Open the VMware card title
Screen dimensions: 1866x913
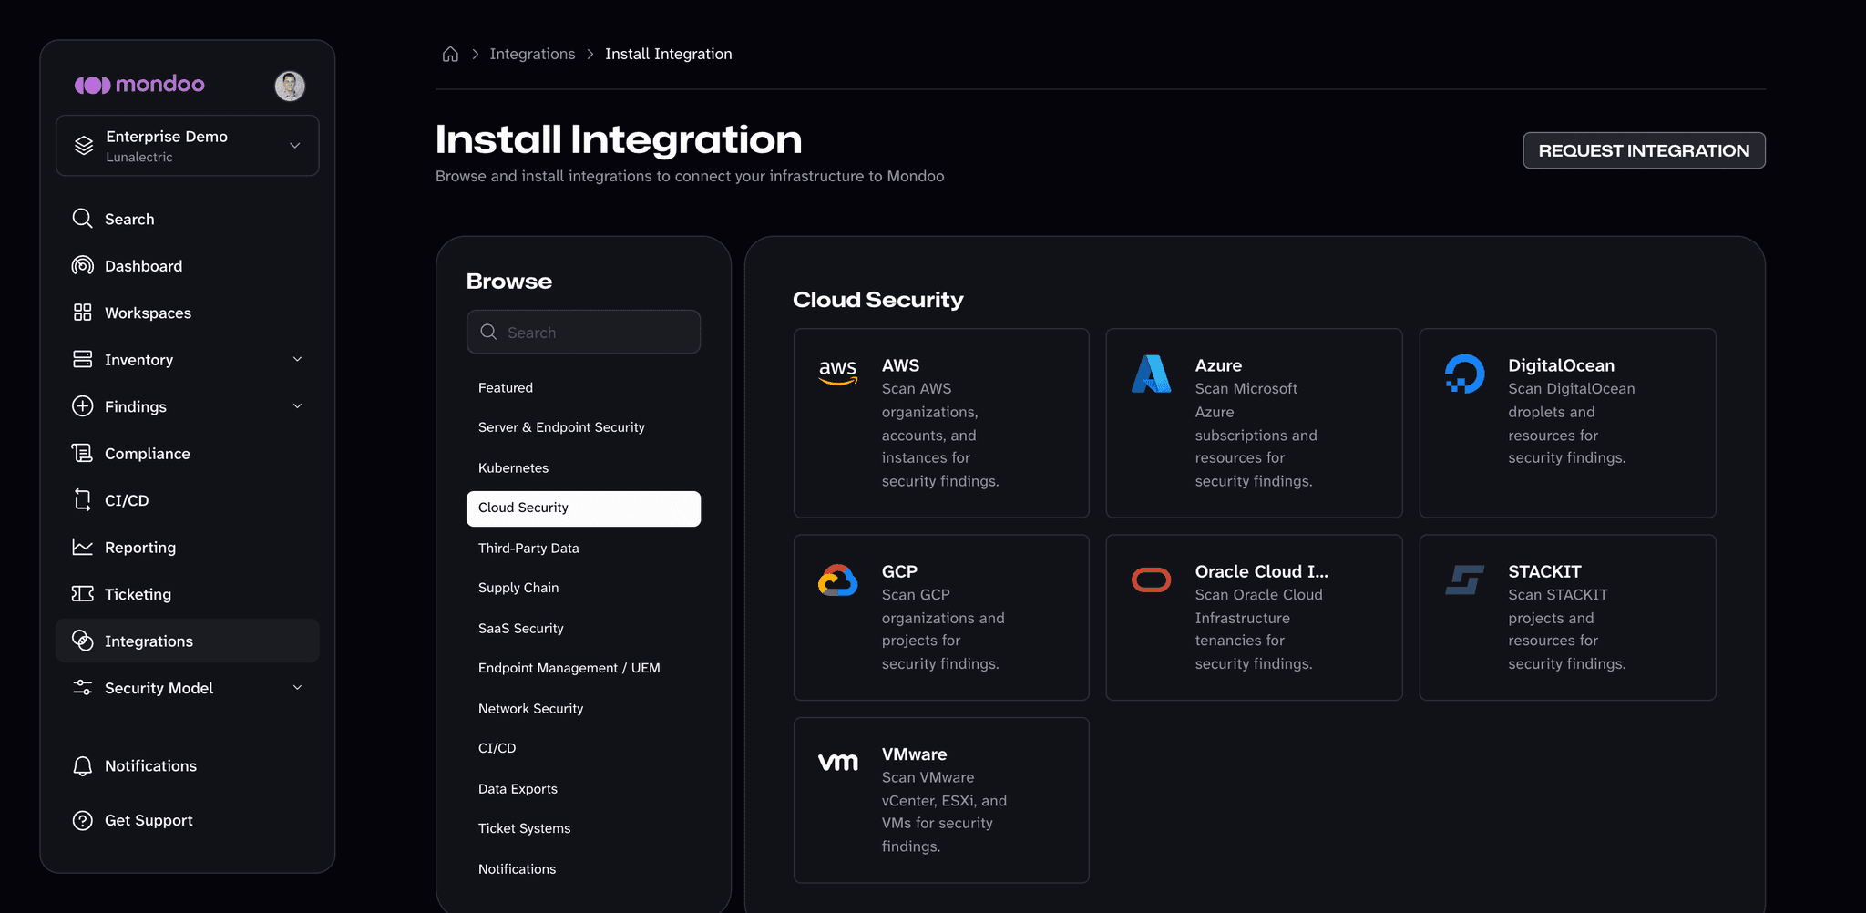point(914,754)
